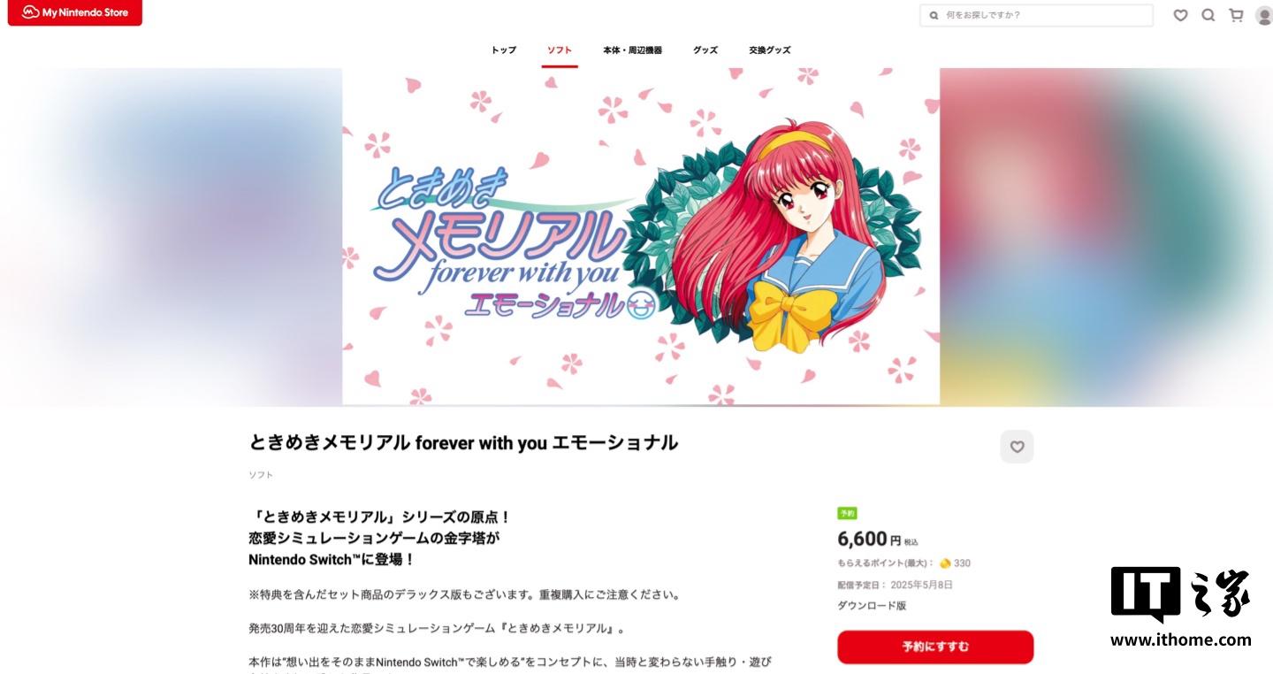This screenshot has width=1273, height=674.
Task: Switch to the グッズ tab
Action: tap(705, 50)
